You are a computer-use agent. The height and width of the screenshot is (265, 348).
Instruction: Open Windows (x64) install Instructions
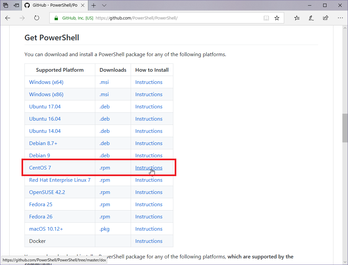[x=149, y=82]
